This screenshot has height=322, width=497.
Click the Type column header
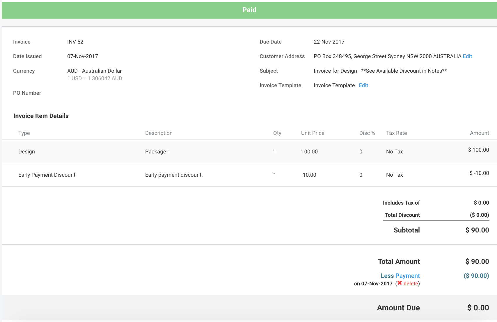coord(24,133)
